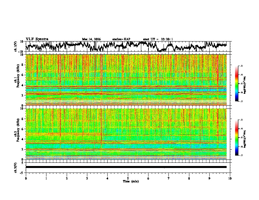Click time axis tick label "8"
The width and height of the screenshot is (259, 200).
click(x=189, y=178)
